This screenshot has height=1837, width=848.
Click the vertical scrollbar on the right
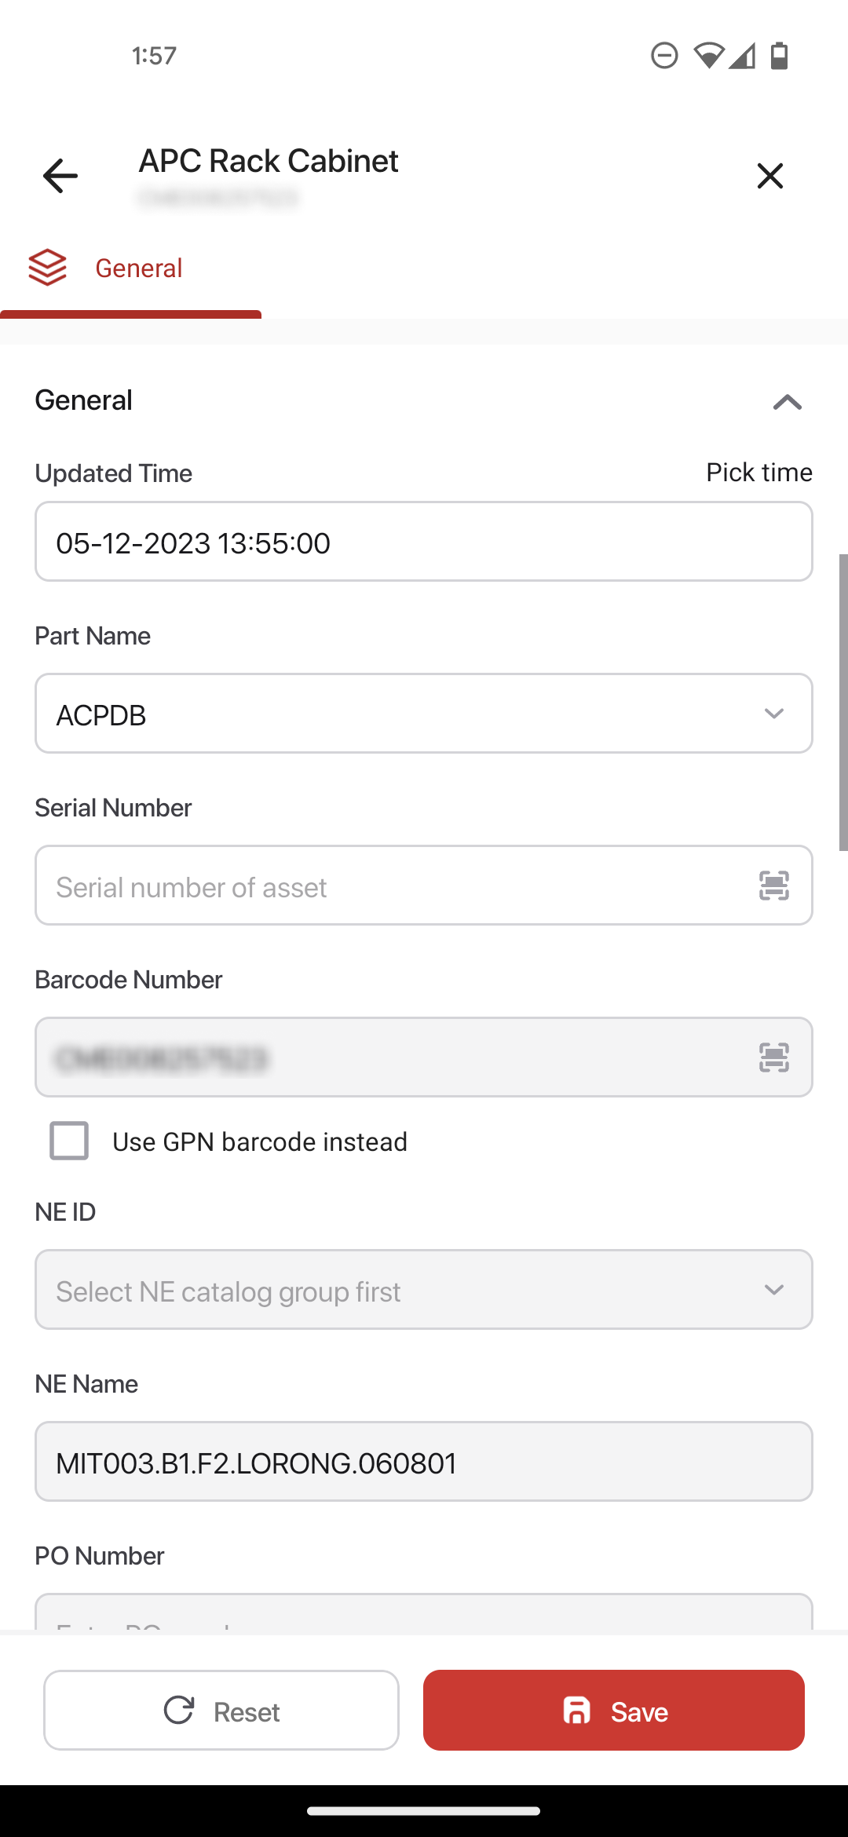pos(843,702)
